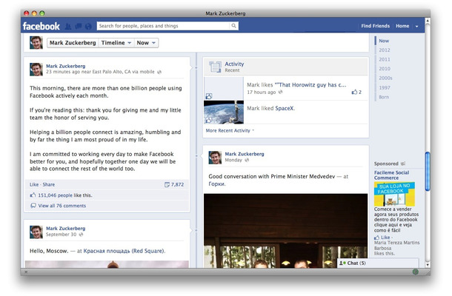Image resolution: width=452 pixels, height=296 pixels.
Task: Click Find Friends in the header
Action: pos(376,26)
